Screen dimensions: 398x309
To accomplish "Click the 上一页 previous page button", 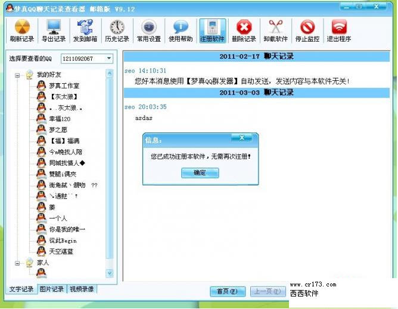I will pyautogui.click(x=268, y=291).
